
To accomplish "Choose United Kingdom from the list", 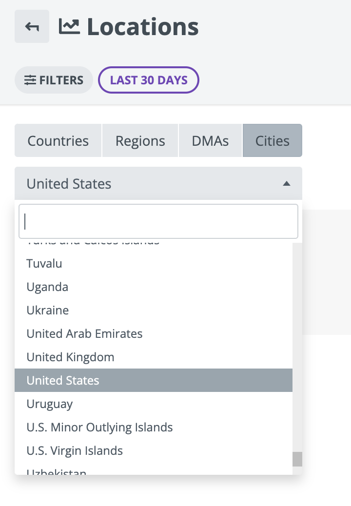I will [70, 357].
